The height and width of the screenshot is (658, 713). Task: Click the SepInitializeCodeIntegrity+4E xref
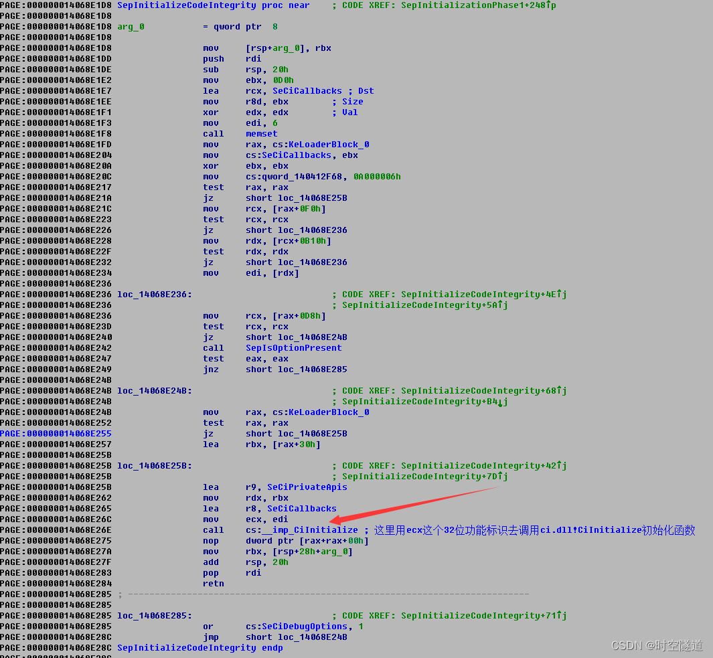[483, 295]
